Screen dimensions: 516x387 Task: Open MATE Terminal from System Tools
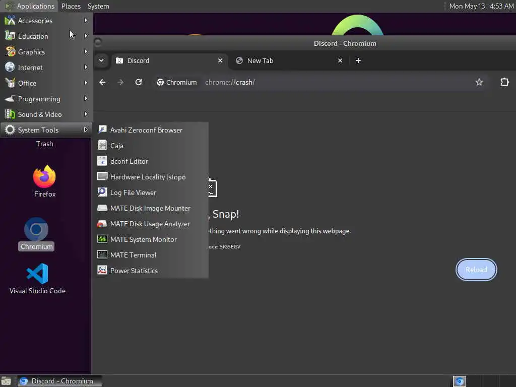tap(151, 255)
